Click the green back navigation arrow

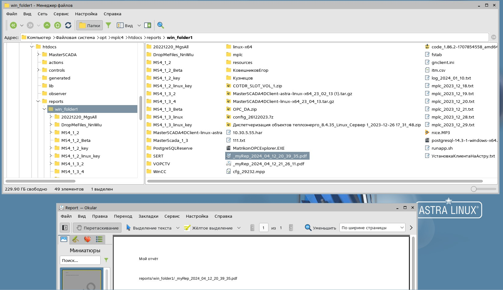coord(13,26)
